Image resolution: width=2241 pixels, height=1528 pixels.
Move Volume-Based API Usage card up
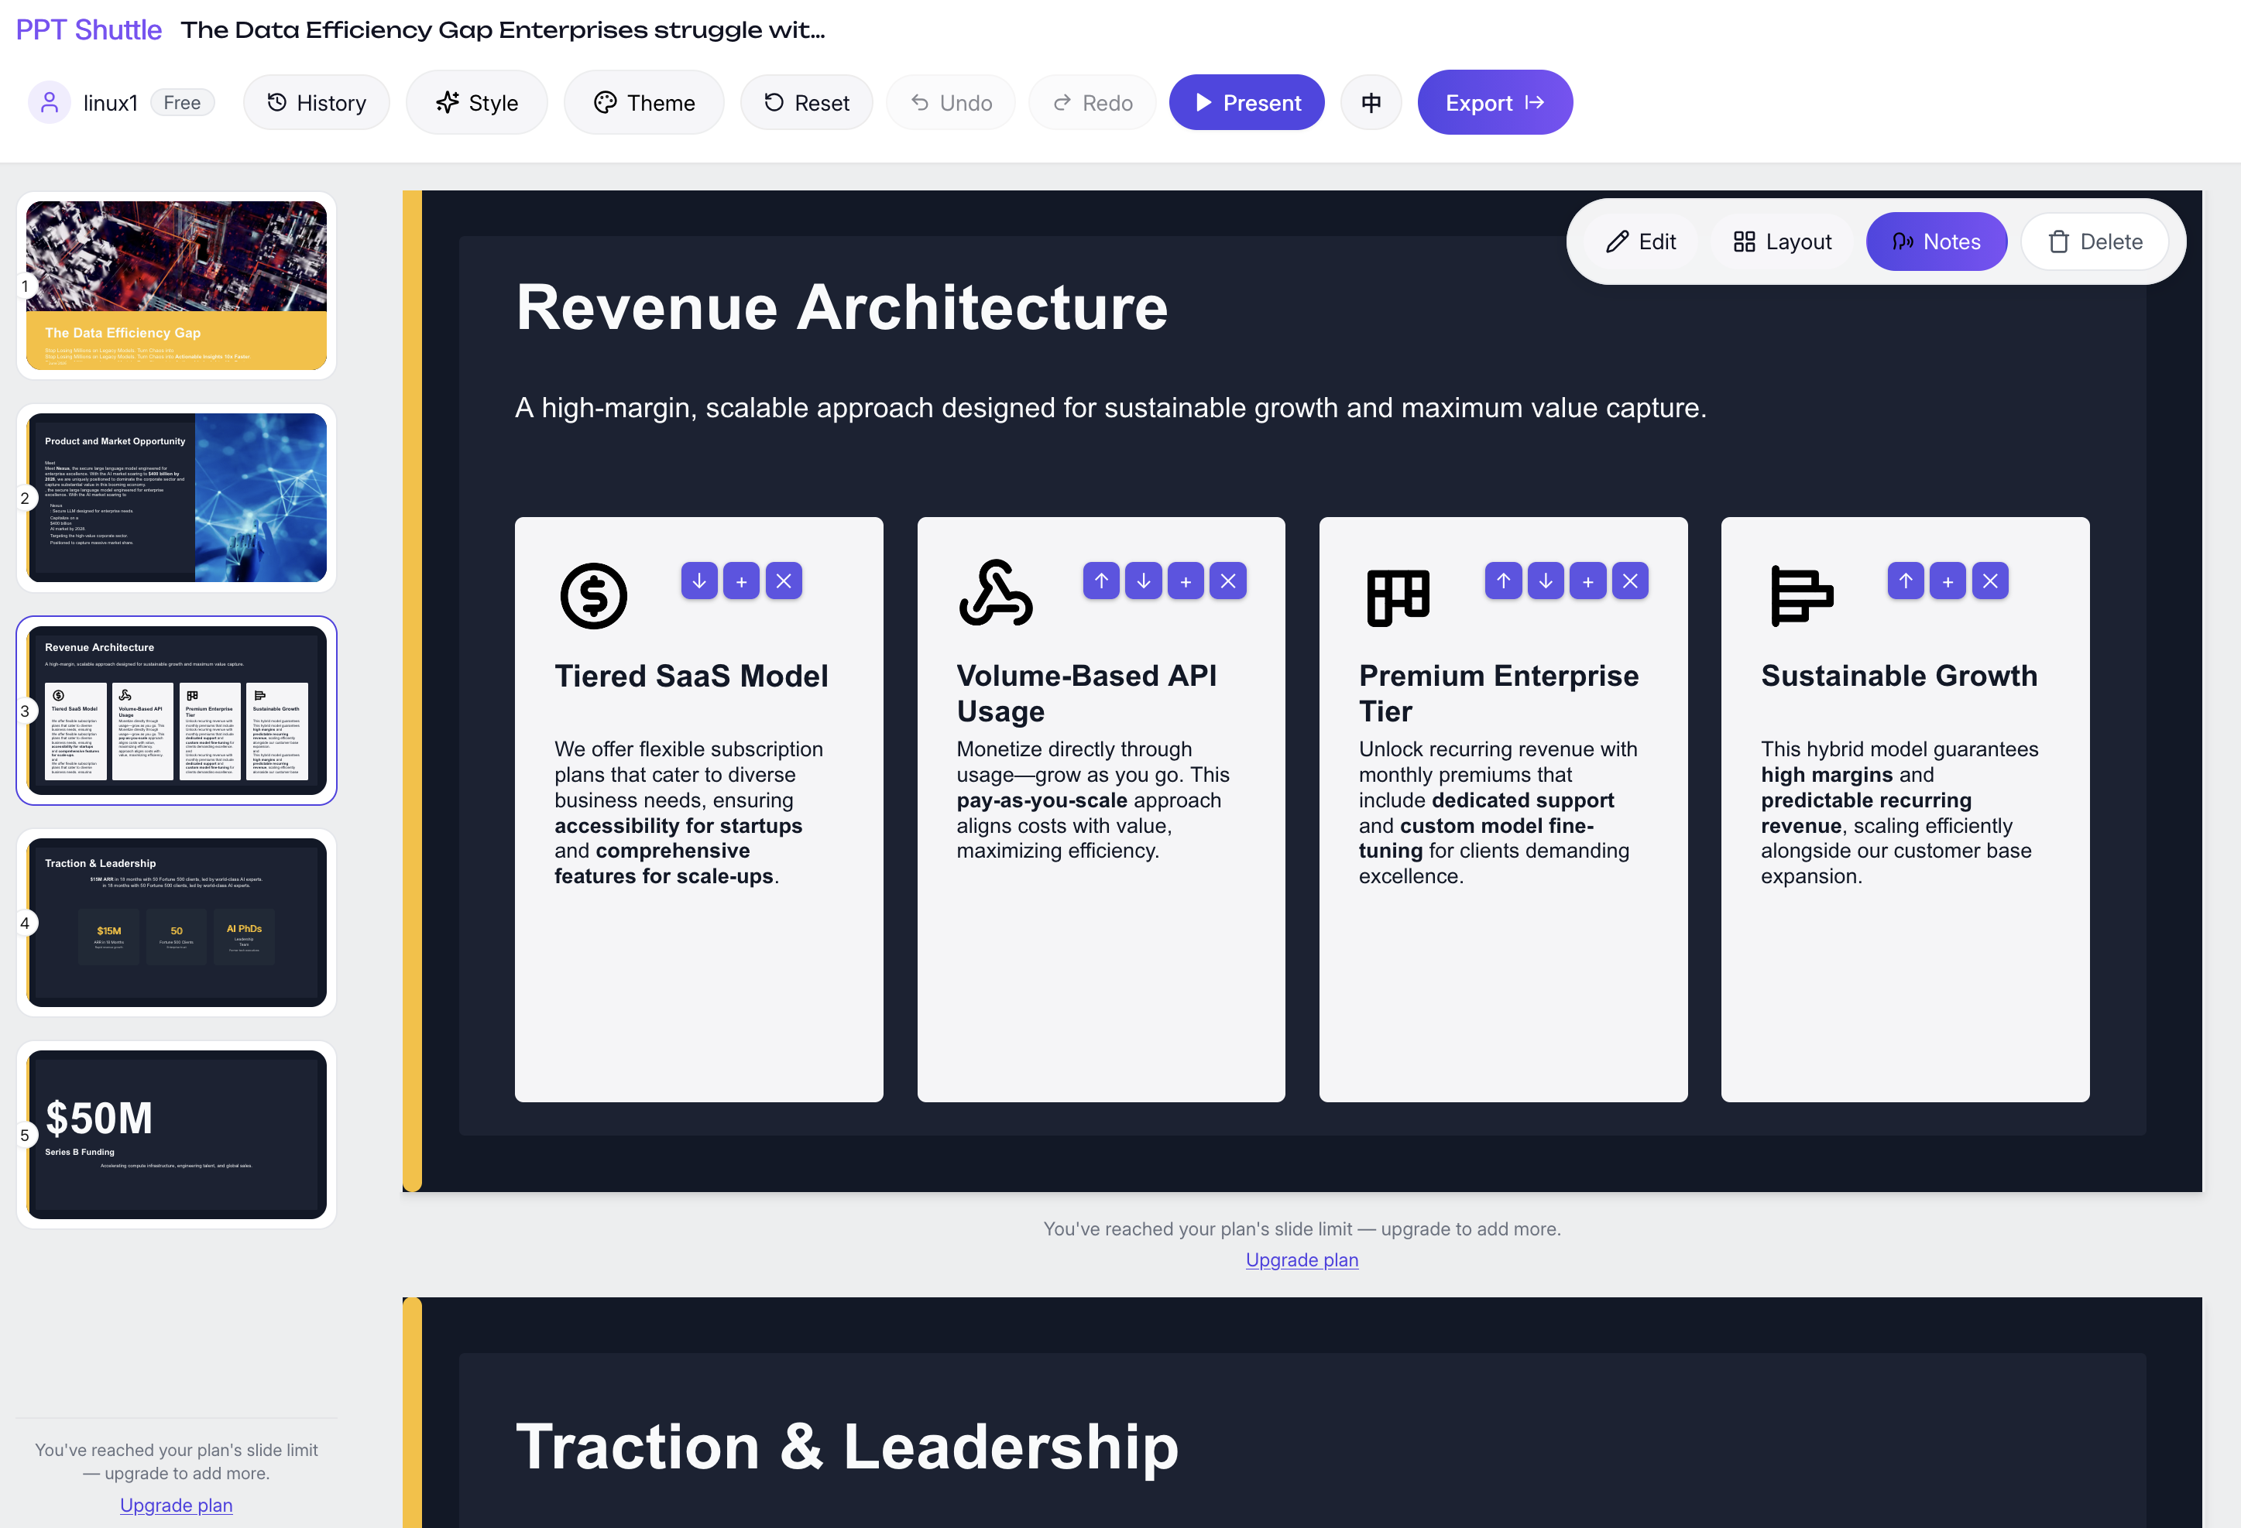1101,581
